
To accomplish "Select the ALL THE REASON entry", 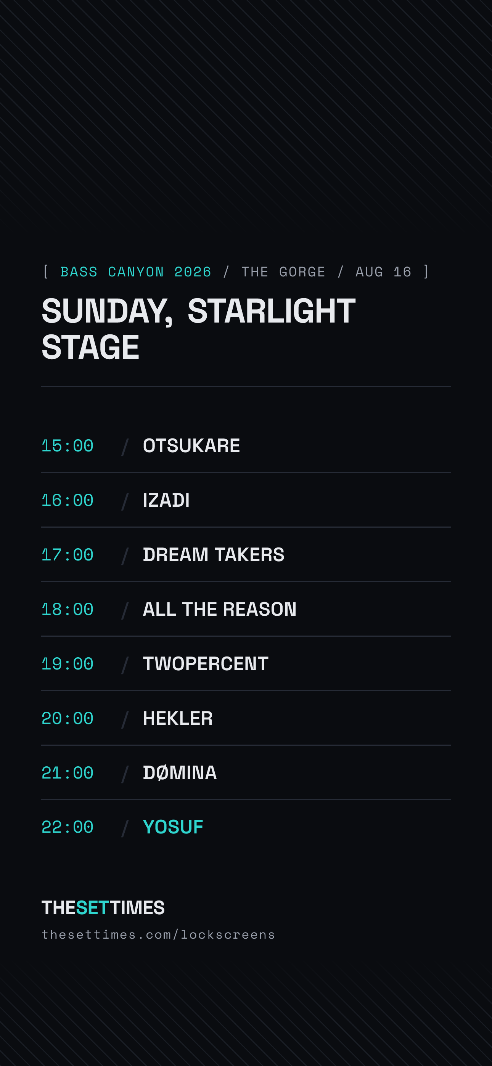I will [x=246, y=609].
